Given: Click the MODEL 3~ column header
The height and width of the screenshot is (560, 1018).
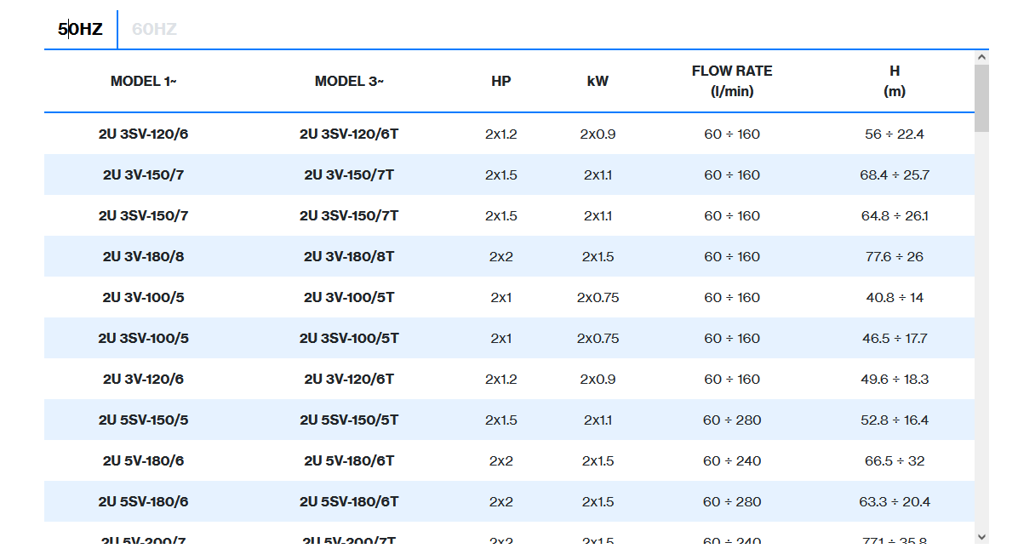Looking at the screenshot, I should (x=349, y=82).
